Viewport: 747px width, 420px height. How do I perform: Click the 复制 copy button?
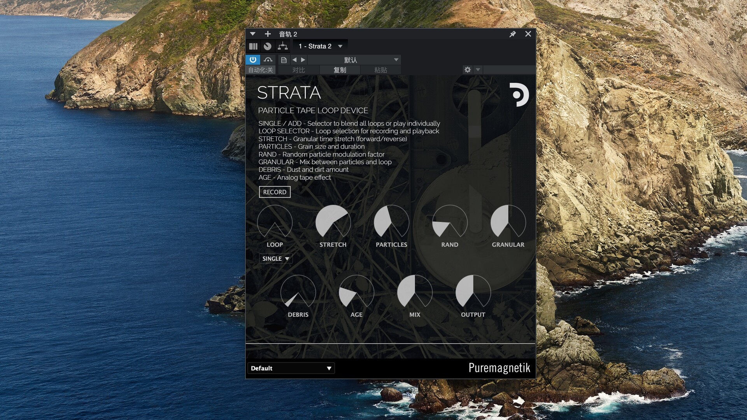(x=340, y=70)
